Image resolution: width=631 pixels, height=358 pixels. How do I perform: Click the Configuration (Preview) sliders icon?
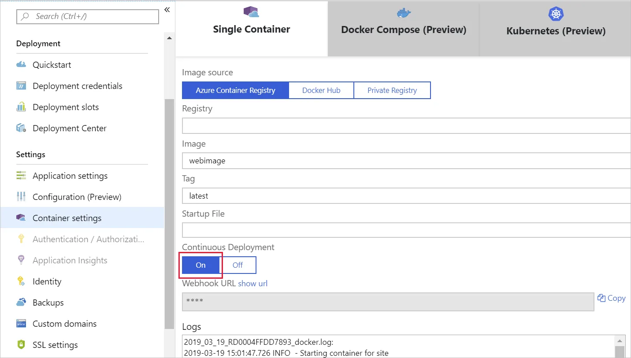[x=21, y=197]
